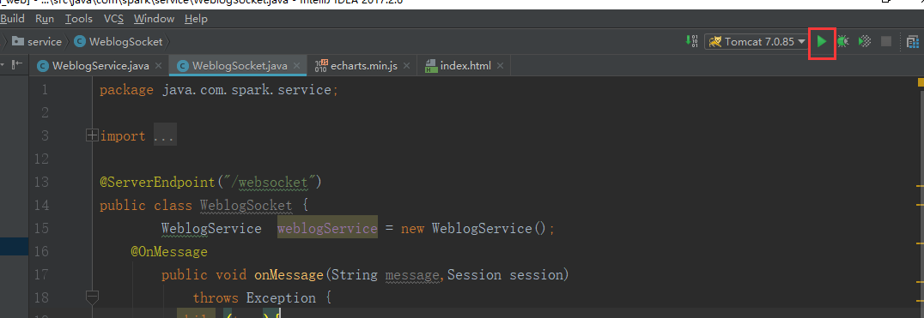Expand the folded import block
This screenshot has width=924, height=318.
(92, 135)
